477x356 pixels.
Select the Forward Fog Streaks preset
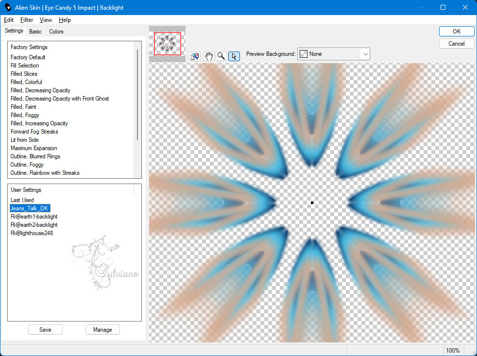34,131
